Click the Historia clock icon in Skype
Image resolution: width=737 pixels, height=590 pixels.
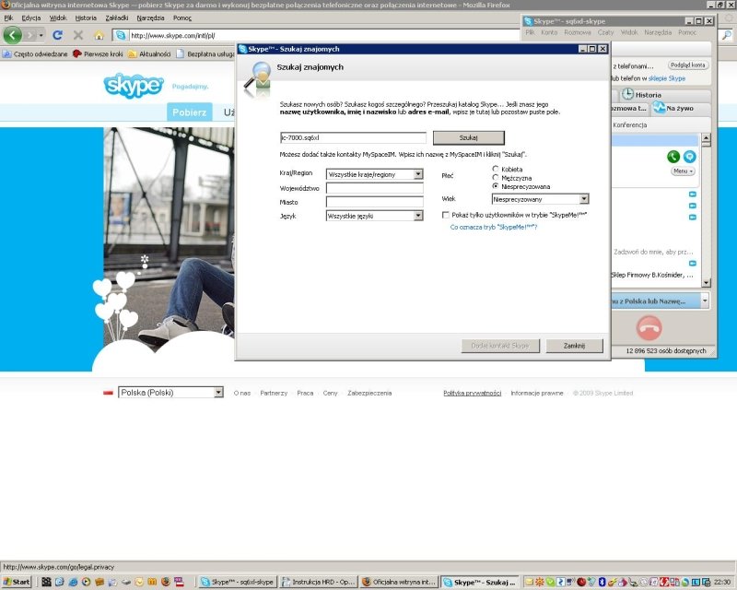click(627, 94)
